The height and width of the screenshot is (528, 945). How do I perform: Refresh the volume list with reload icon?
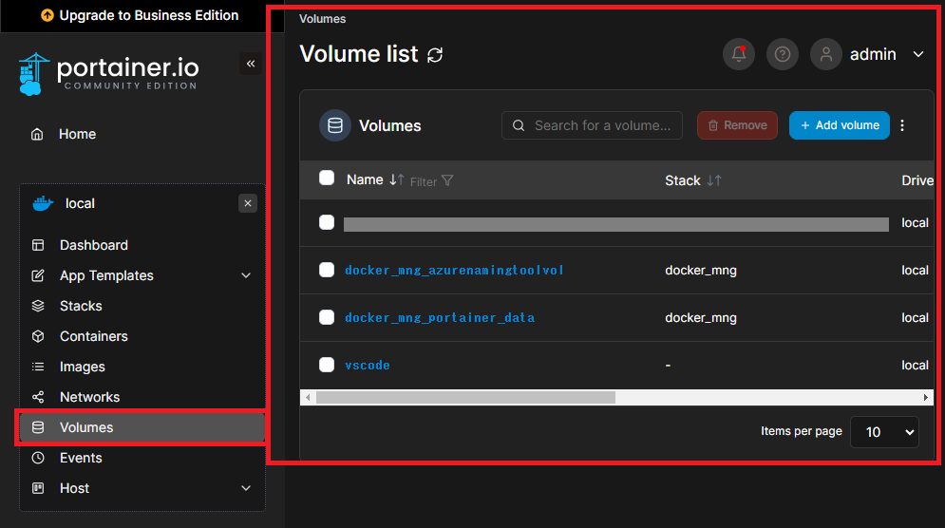tap(435, 55)
